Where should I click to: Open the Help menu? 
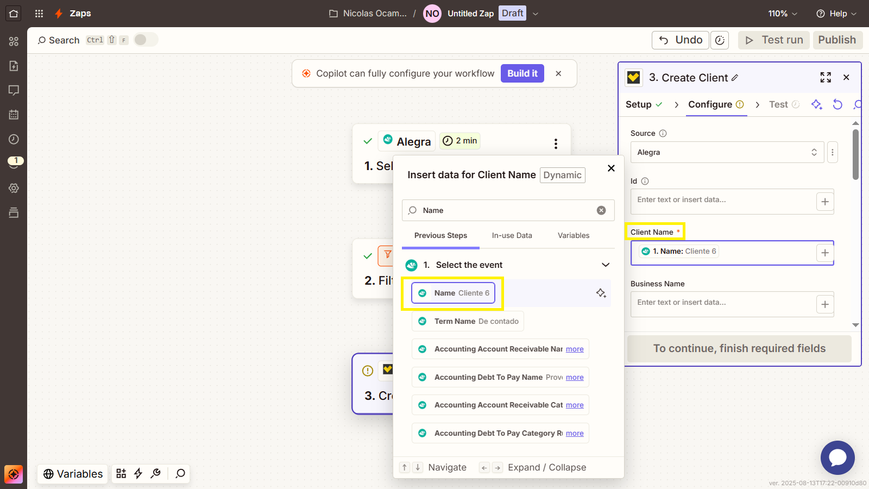pos(836,14)
